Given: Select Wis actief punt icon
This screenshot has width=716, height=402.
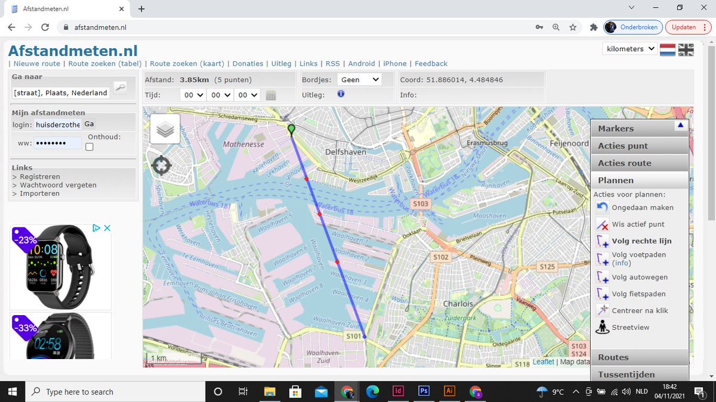Looking at the screenshot, I should click(x=602, y=225).
